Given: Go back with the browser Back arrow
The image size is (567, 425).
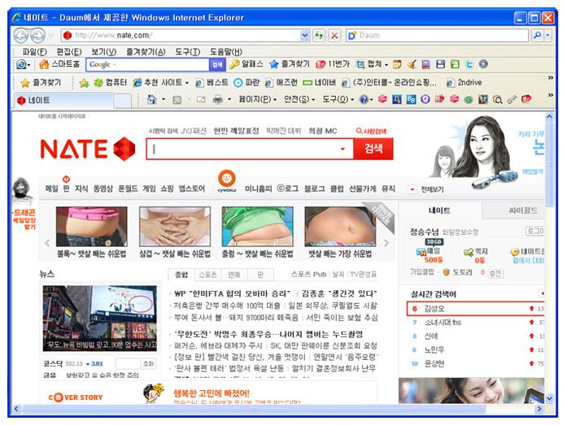Looking at the screenshot, I should pyautogui.click(x=21, y=36).
